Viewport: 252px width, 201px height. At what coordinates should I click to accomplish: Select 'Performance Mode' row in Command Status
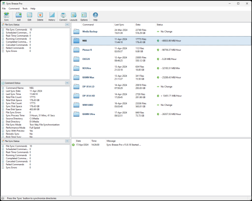click(16, 128)
